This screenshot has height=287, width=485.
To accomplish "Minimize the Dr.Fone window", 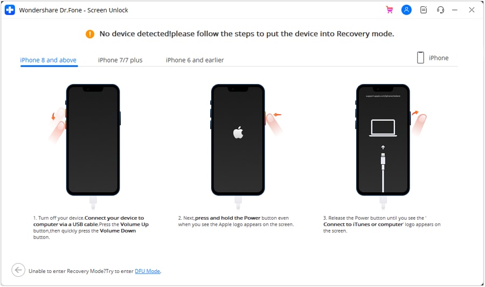I will (x=455, y=10).
